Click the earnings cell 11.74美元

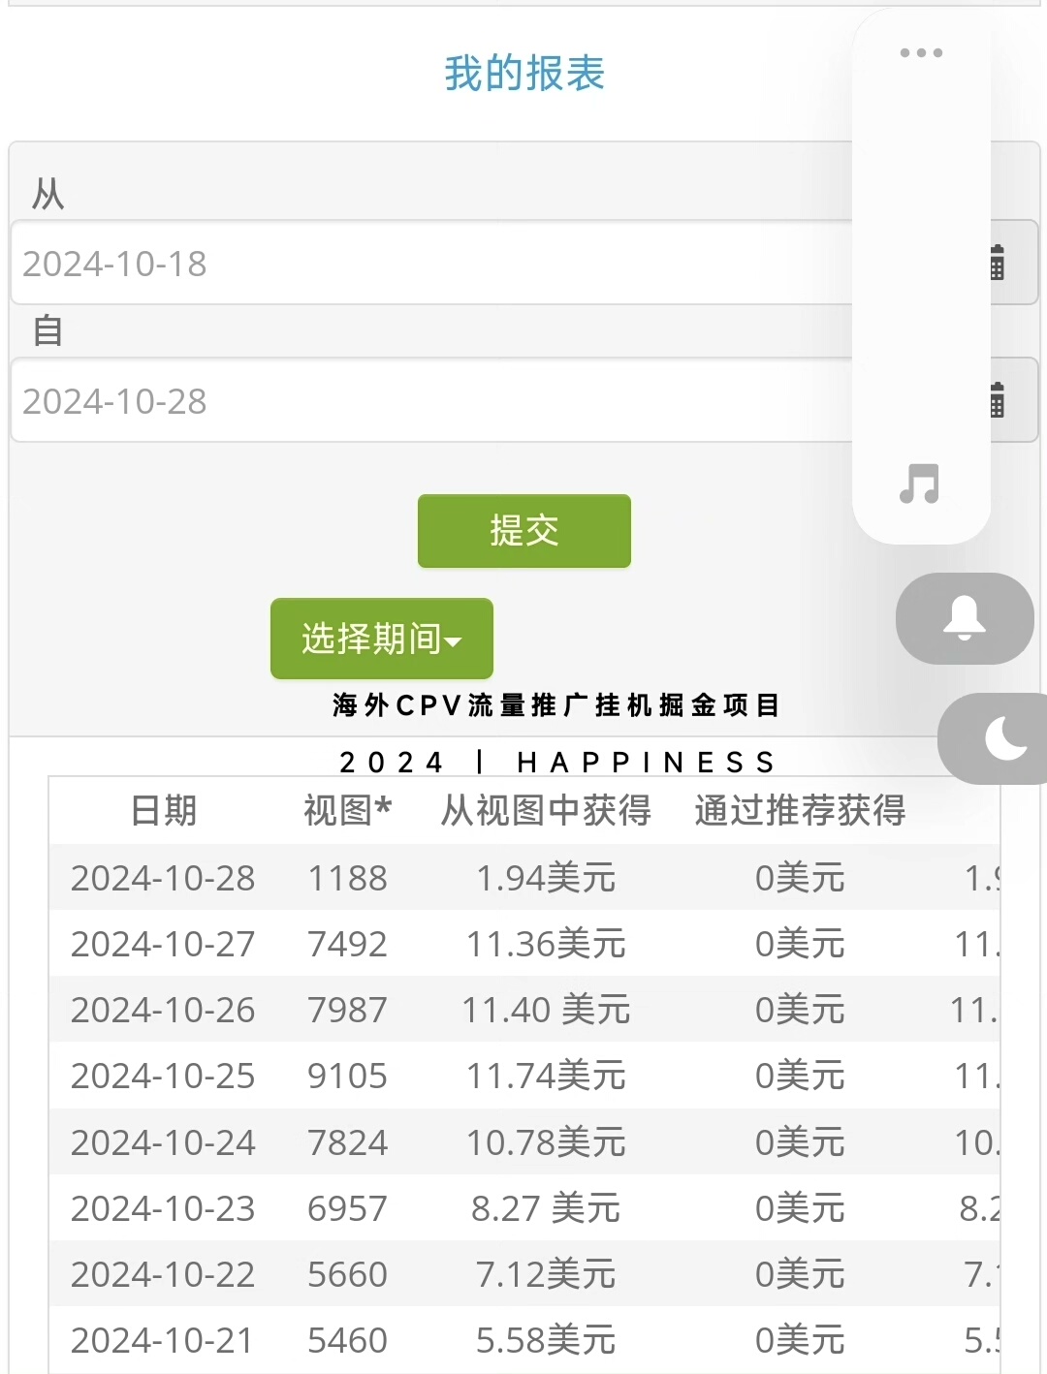click(546, 1076)
